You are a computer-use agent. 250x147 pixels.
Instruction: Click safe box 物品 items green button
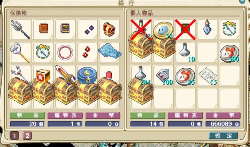click(x=27, y=115)
